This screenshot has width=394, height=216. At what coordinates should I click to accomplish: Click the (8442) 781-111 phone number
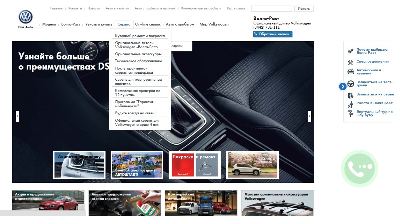click(x=267, y=27)
